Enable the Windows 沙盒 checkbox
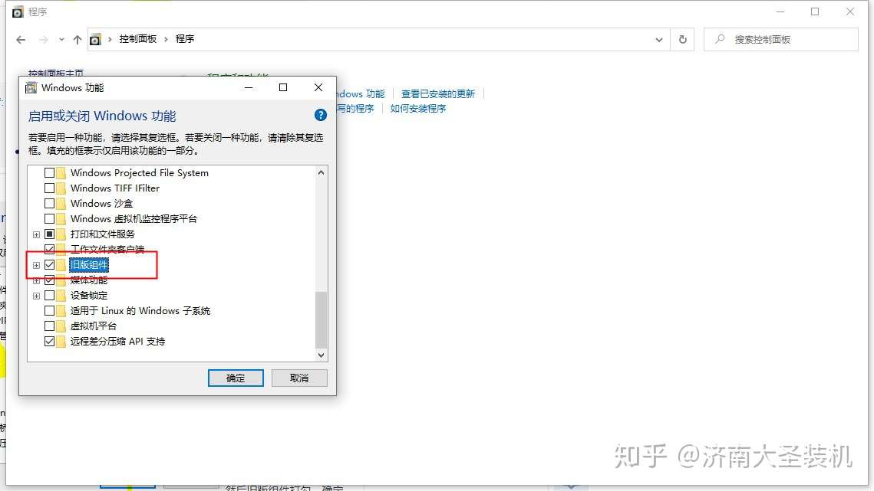The height and width of the screenshot is (491, 874). [50, 204]
